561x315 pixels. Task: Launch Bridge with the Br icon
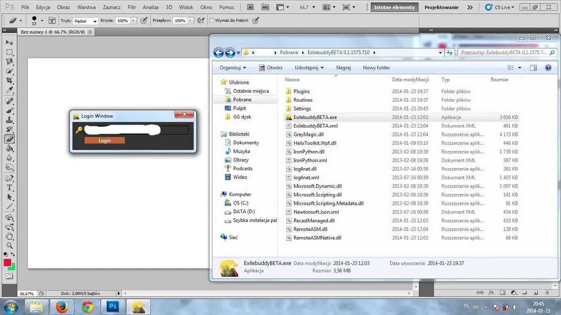tap(251, 7)
